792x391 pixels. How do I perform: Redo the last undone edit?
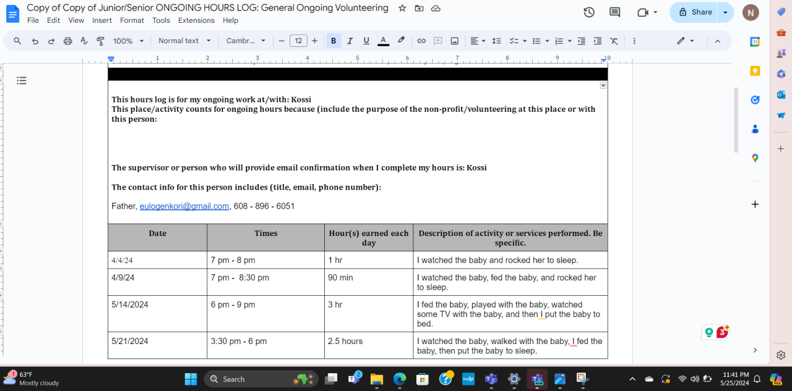[x=51, y=41]
